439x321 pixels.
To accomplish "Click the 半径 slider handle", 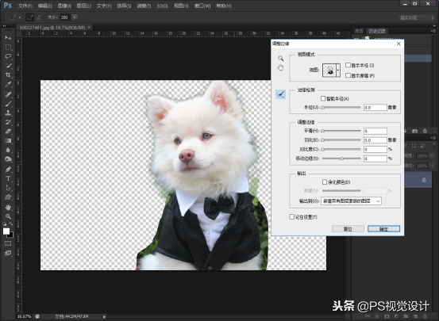I will 323,107.
